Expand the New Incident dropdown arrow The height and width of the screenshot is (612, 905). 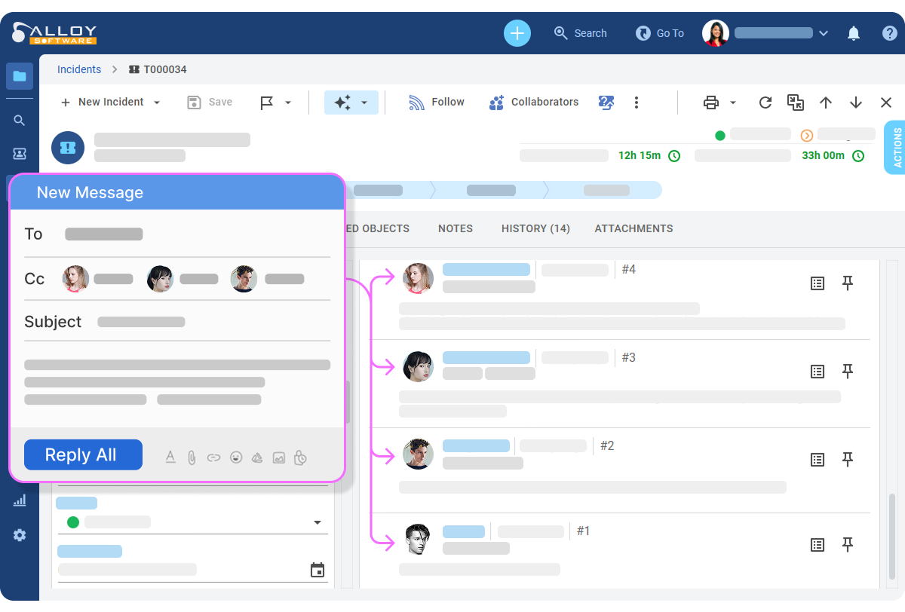tap(157, 103)
